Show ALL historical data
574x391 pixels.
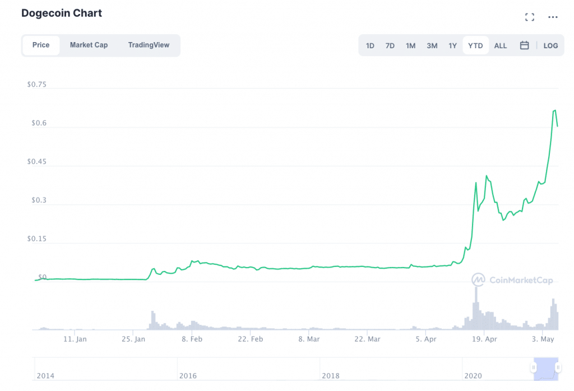click(500, 45)
